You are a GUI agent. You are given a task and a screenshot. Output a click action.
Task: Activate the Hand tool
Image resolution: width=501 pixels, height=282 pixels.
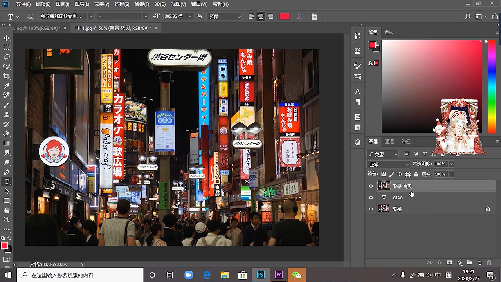pyautogui.click(x=7, y=211)
